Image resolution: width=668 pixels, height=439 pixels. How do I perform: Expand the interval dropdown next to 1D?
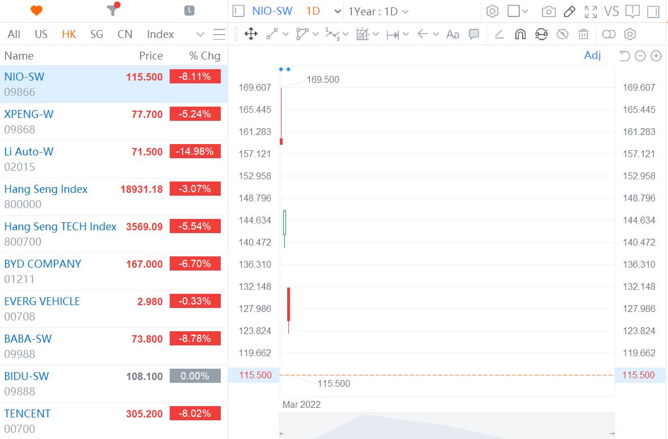[337, 11]
